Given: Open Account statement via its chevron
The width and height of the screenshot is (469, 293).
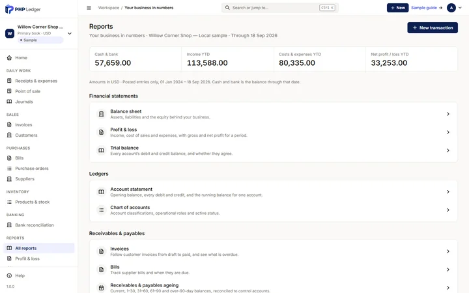Looking at the screenshot, I should coord(448,192).
